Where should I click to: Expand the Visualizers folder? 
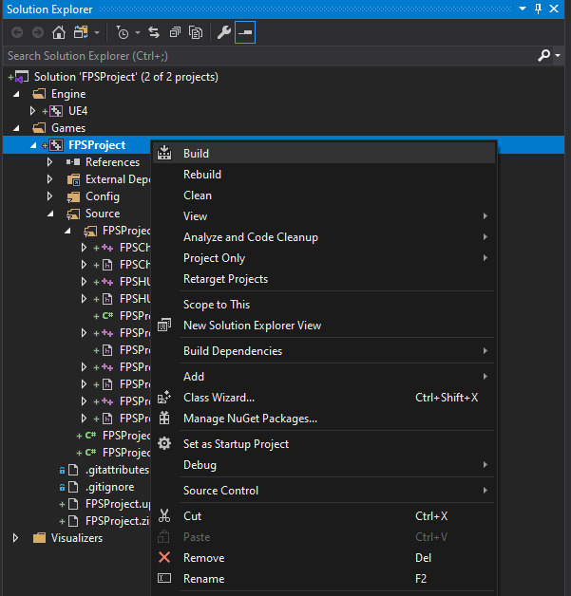click(x=16, y=538)
